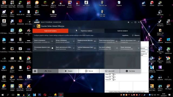Screen dimensions: 173x97
Task: Toggle Режим анизотропной фильтрации switch
Action: pyautogui.click(x=117, y=41)
